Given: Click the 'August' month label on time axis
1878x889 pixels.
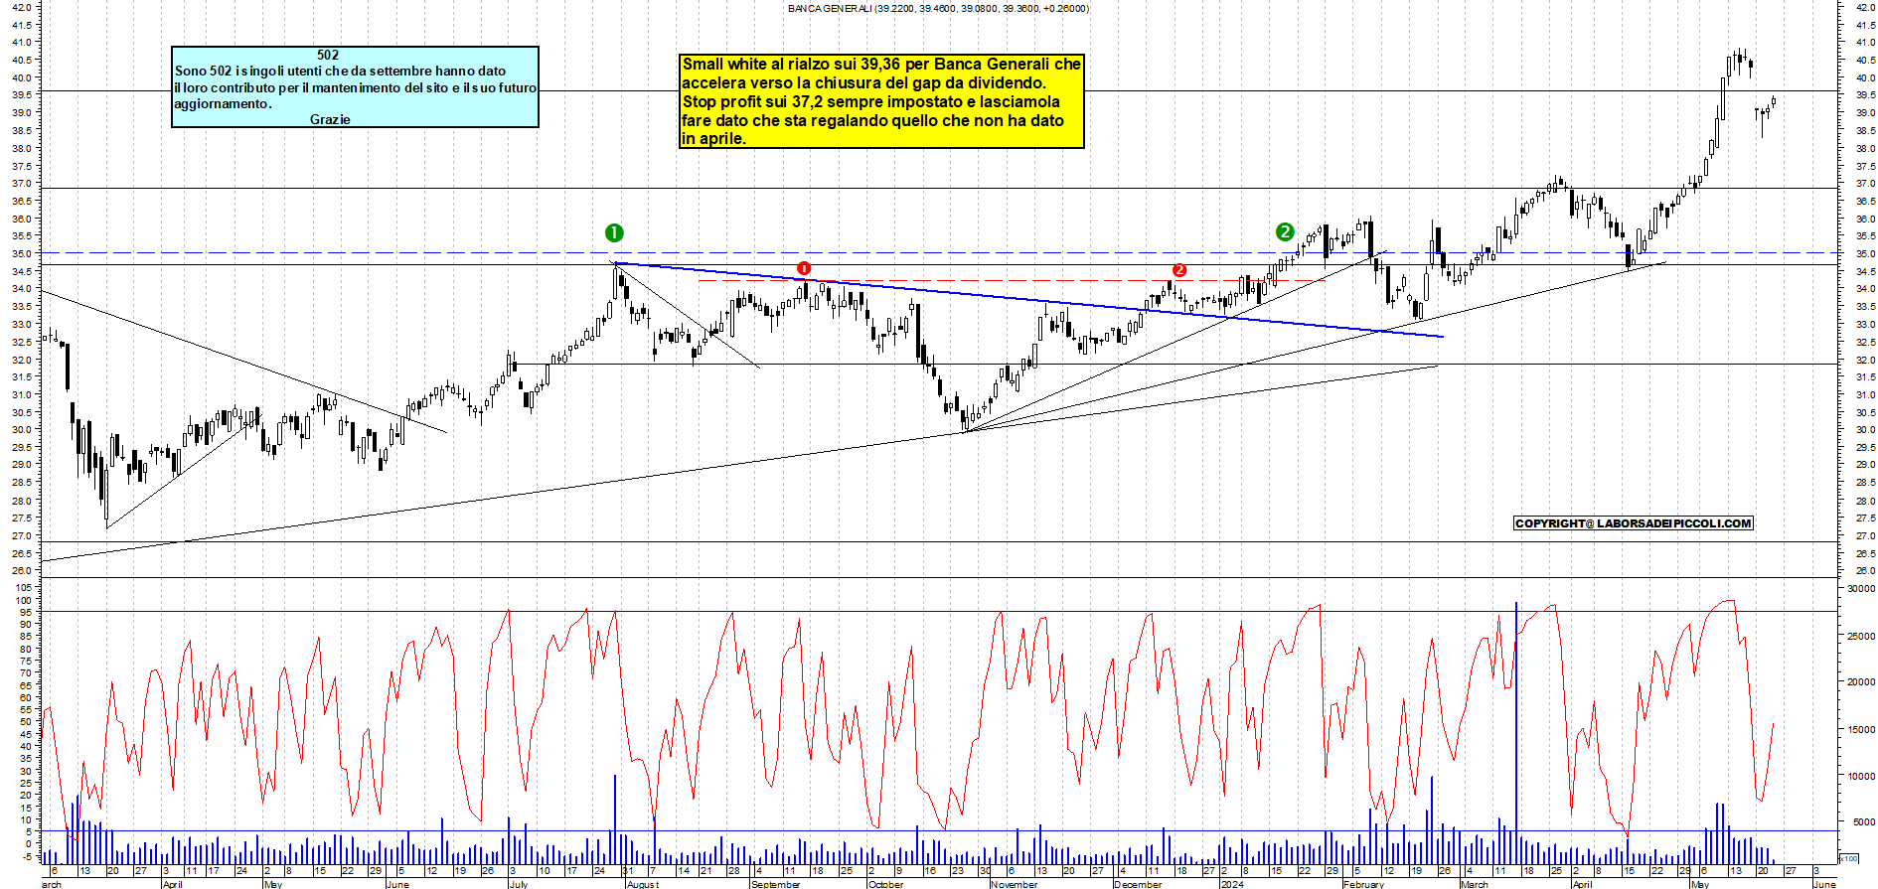Looking at the screenshot, I should (642, 884).
